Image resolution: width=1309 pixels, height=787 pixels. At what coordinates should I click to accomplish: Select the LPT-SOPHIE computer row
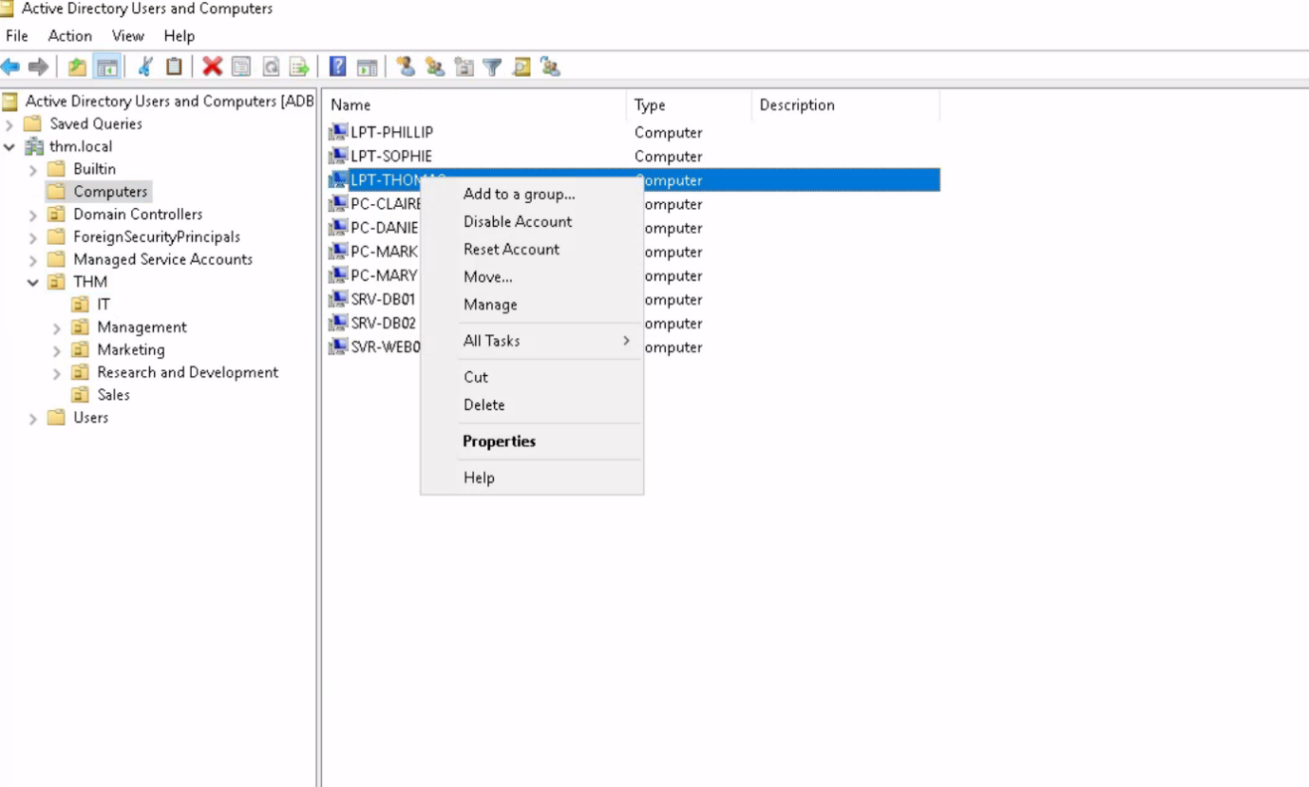tap(632, 156)
